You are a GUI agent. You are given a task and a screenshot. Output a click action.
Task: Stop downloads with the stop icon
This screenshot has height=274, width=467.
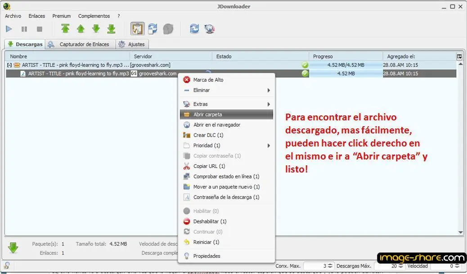(39, 29)
